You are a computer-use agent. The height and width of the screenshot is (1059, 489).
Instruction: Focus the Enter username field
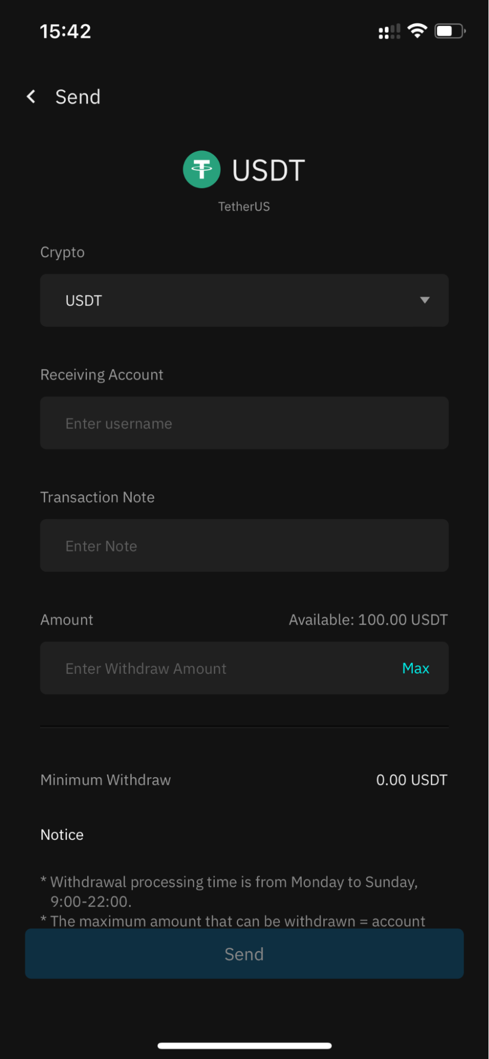pyautogui.click(x=245, y=423)
